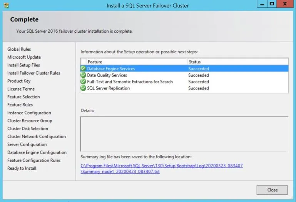The image size is (296, 202).
Task: Click the Server Configuration step
Action: 27,144
